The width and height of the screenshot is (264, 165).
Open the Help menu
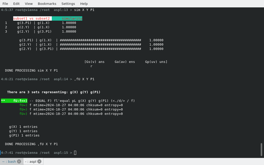tap(84, 4)
